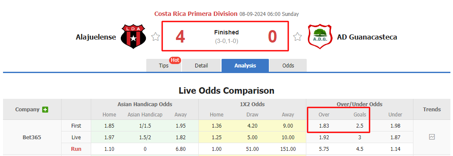Click the Alajuelense team name
This screenshot has height=156, width=453.
[x=96, y=37]
